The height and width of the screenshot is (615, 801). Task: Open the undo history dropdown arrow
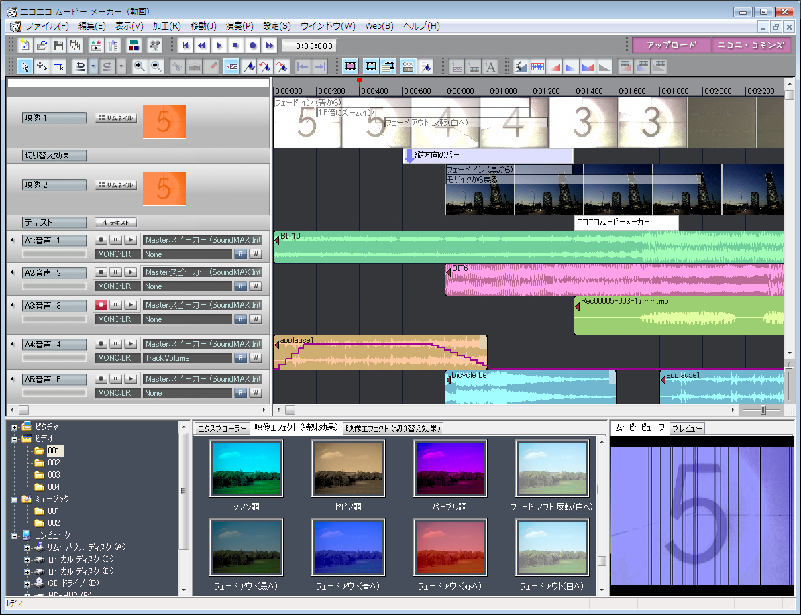93,66
